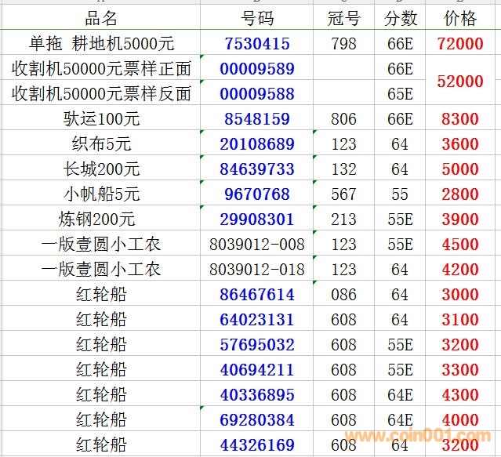The image size is (501, 457).
Task: Click the number cell 8039012-008
Action: pyautogui.click(x=257, y=245)
